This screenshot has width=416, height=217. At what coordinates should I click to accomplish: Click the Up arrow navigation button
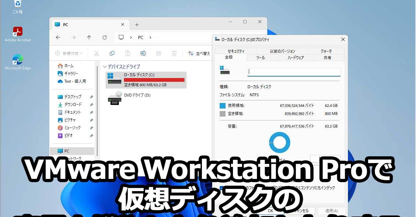click(89, 37)
